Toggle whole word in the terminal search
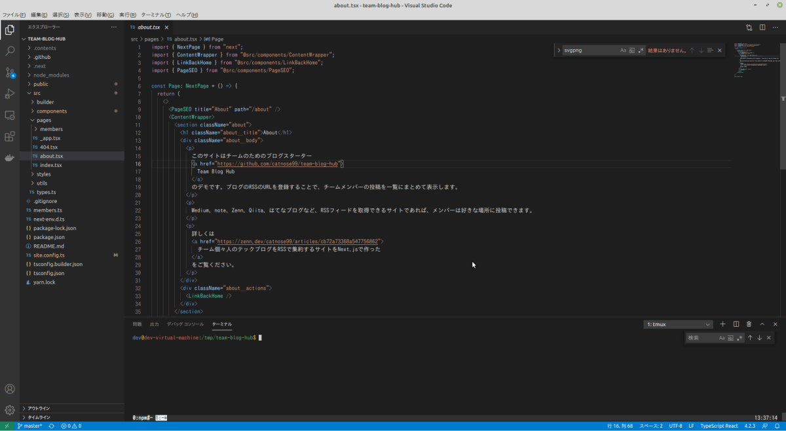 [731, 338]
